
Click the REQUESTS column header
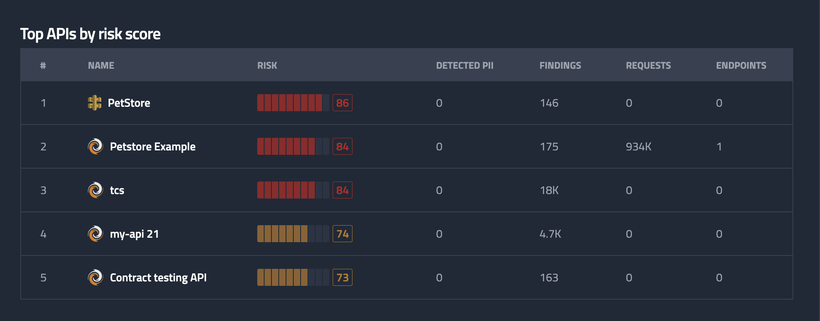(x=648, y=65)
